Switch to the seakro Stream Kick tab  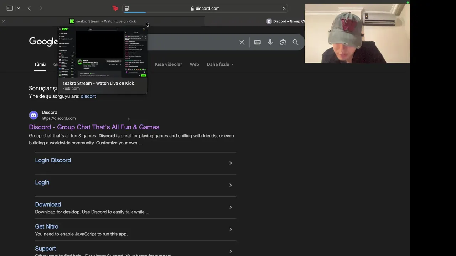103,21
